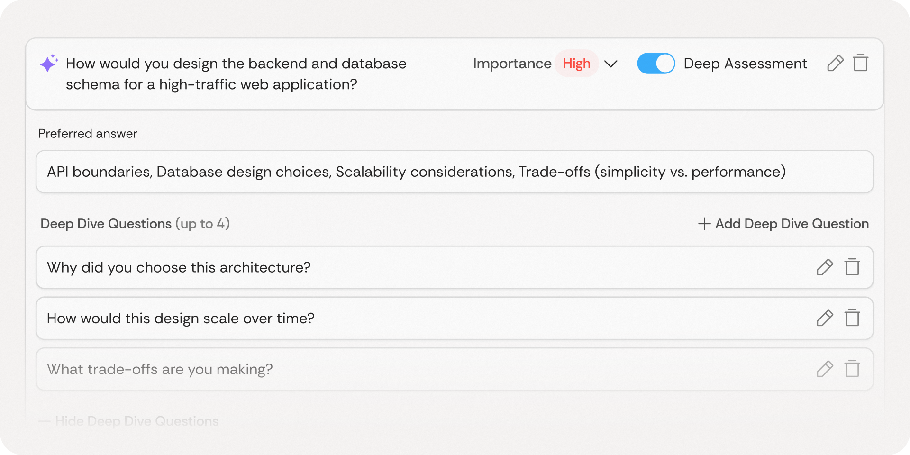Delete the main question with trash icon
This screenshot has width=910, height=455.
pos(861,63)
